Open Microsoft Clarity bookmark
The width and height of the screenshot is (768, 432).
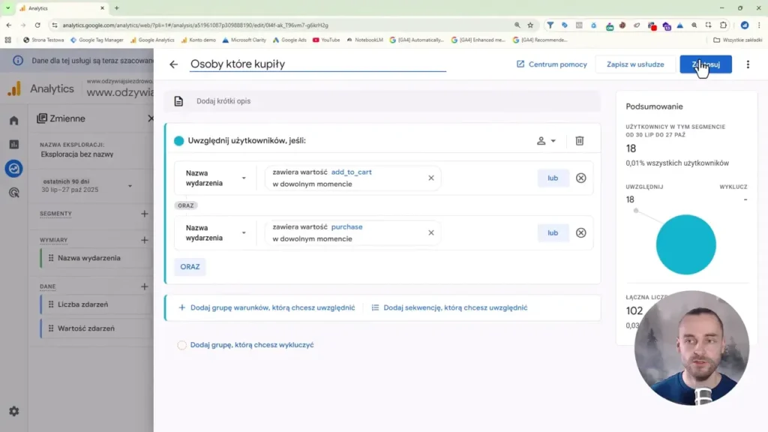[244, 40]
